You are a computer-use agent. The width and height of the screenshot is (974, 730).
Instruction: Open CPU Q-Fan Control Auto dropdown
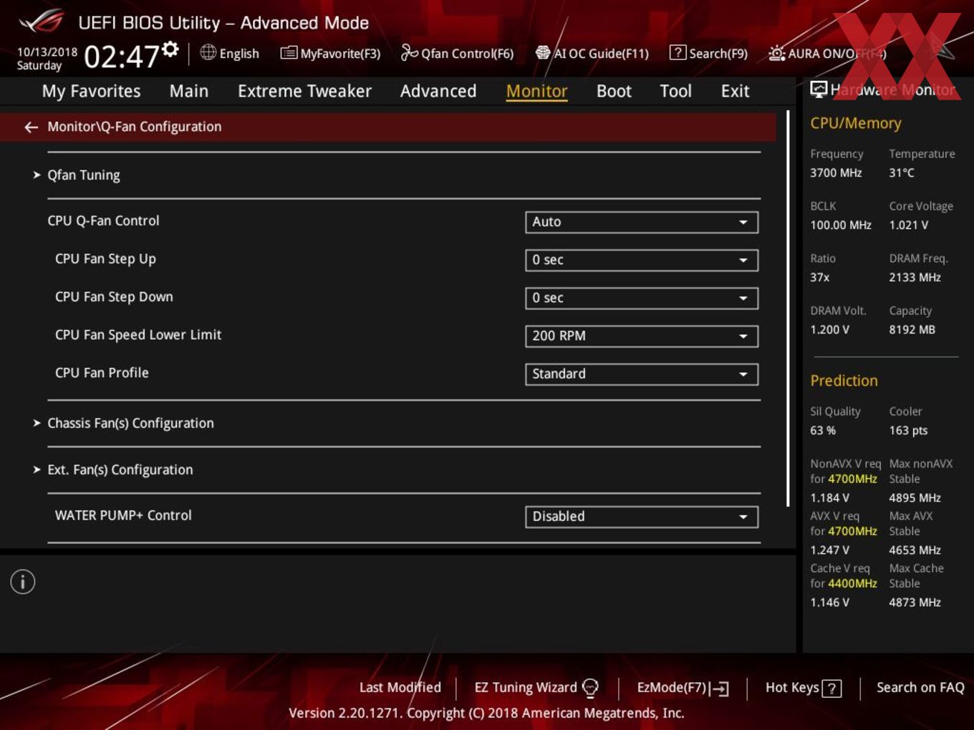[642, 222]
